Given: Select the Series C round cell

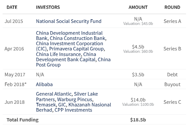Looking at the screenshot, I should (x=172, y=102).
